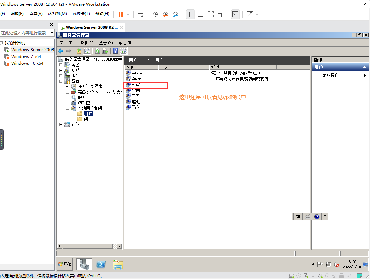
Task: Click the green Refresh icon in the toolbar
Action: click(97, 51)
